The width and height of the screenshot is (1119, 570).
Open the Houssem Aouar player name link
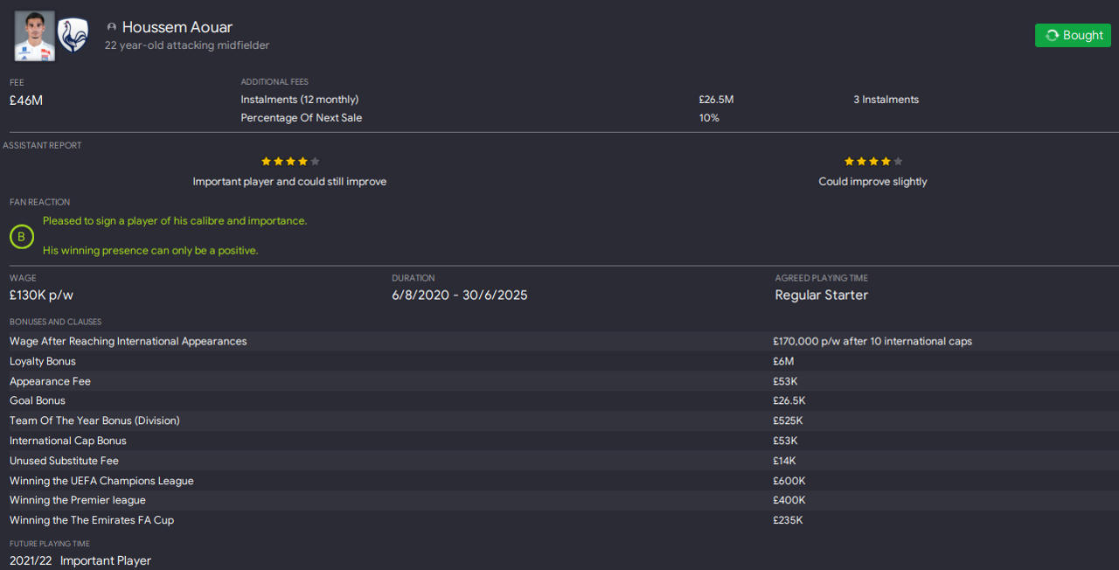point(177,27)
